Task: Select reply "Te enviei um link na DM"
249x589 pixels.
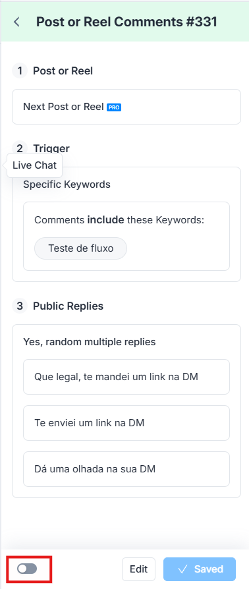Action: point(126,423)
